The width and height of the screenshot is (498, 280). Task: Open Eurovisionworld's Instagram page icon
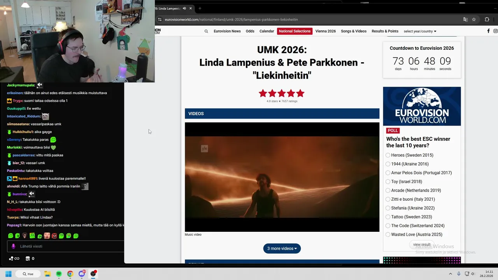(496, 31)
